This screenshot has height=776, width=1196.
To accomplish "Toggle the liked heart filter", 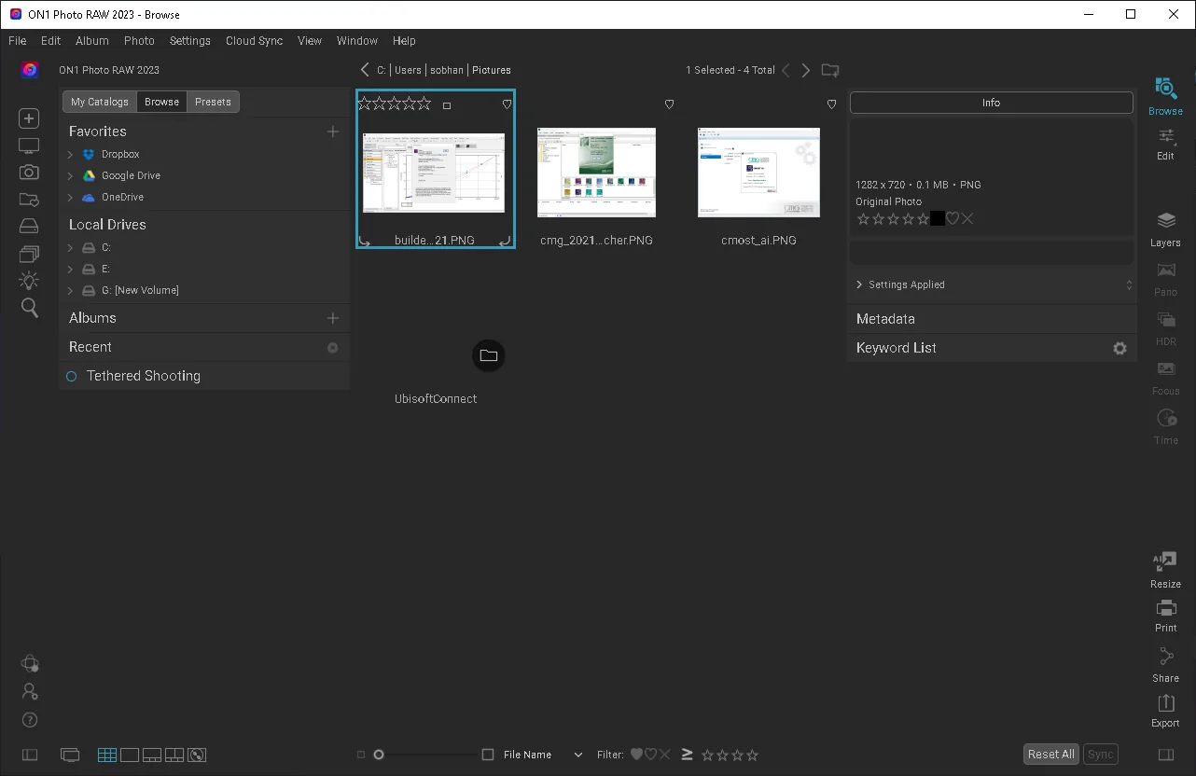I will pyautogui.click(x=636, y=755).
